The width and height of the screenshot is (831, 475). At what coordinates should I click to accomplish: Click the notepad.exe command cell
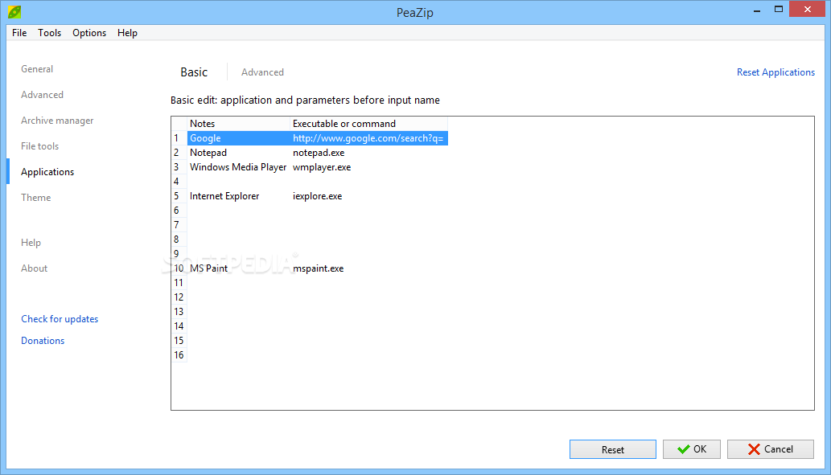coord(369,153)
